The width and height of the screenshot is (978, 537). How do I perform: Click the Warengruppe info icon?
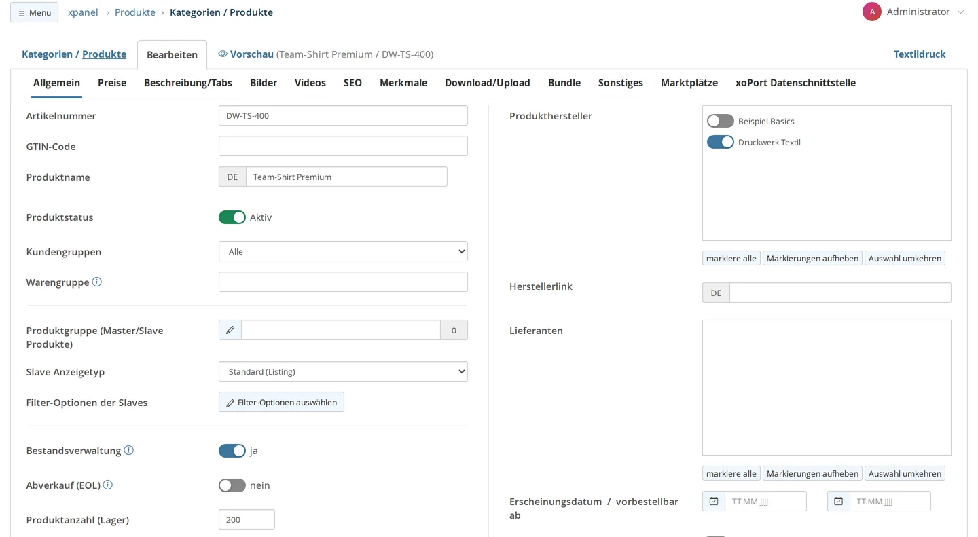(97, 282)
